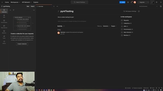Click the weather widget in Windows taskbar
This screenshot has width=163, height=91.
[x=146, y=90]
